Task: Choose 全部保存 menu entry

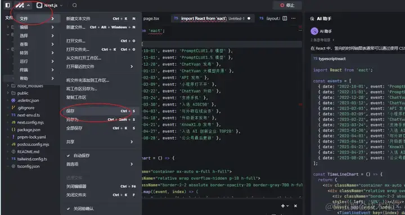Action: [101, 128]
